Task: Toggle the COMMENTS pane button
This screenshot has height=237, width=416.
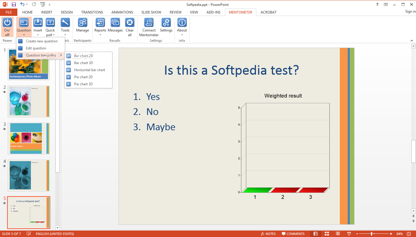Action: (x=293, y=234)
